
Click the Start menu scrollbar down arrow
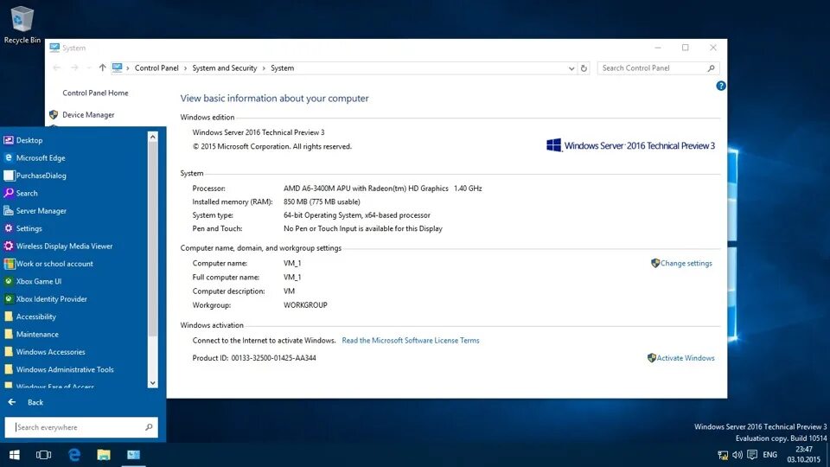click(x=152, y=383)
